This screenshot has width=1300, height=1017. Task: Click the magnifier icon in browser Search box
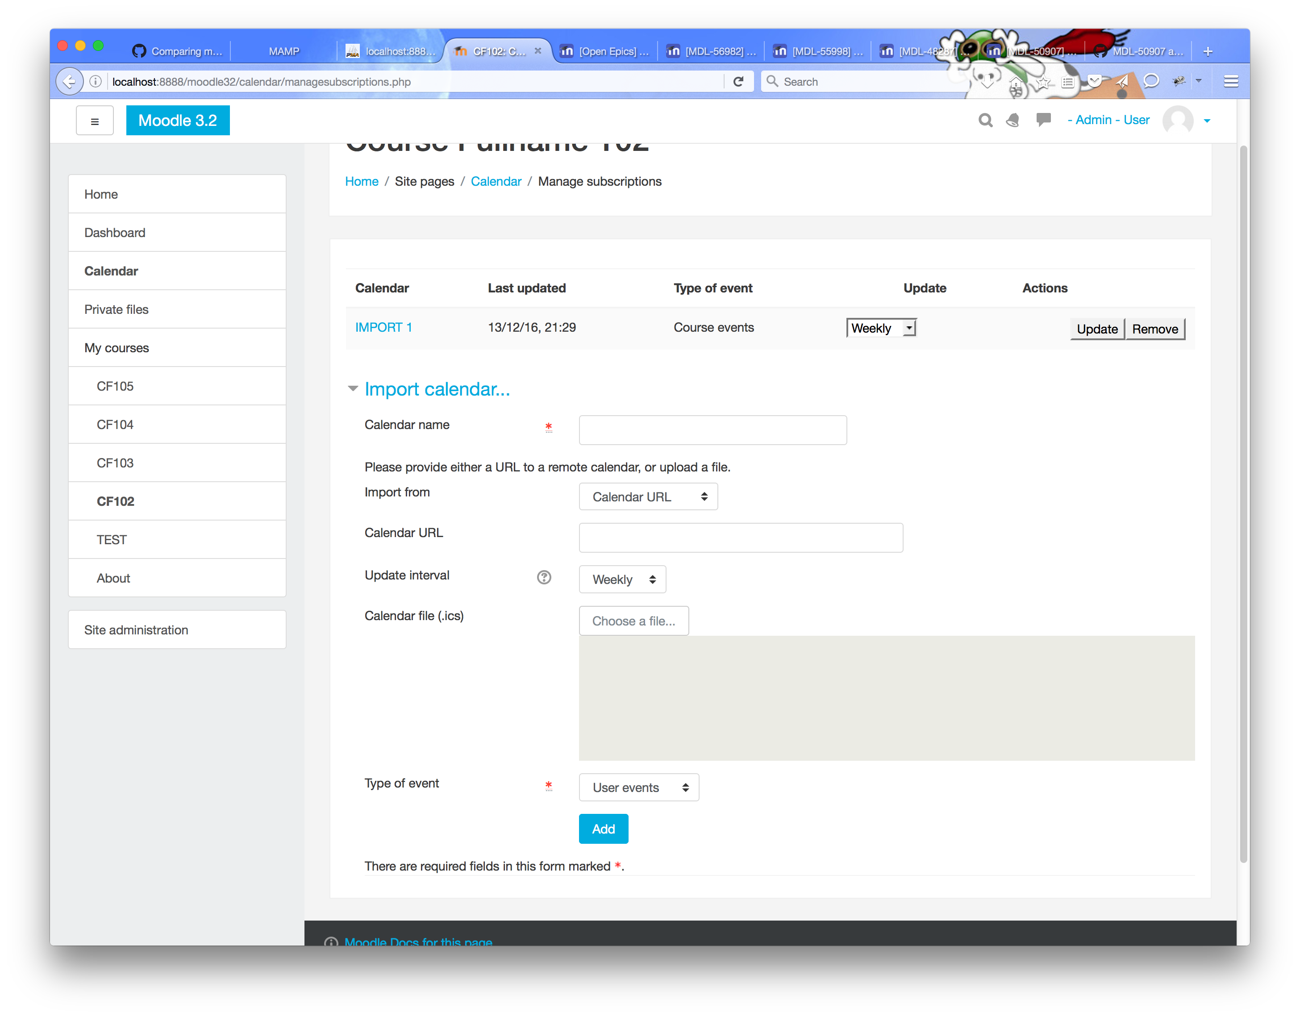[772, 81]
